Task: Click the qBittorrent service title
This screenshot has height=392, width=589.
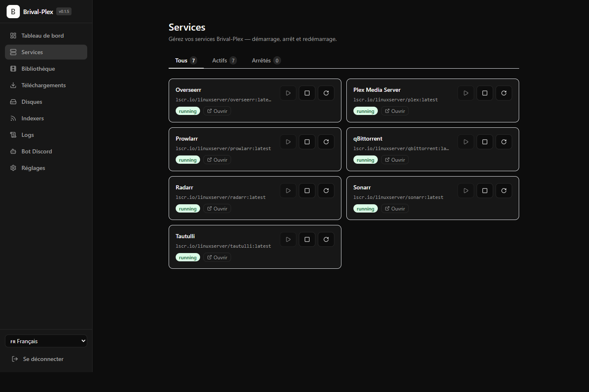Action: 368,139
